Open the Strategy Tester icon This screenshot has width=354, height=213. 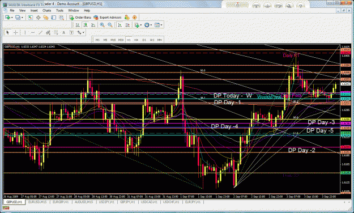(x=61, y=18)
